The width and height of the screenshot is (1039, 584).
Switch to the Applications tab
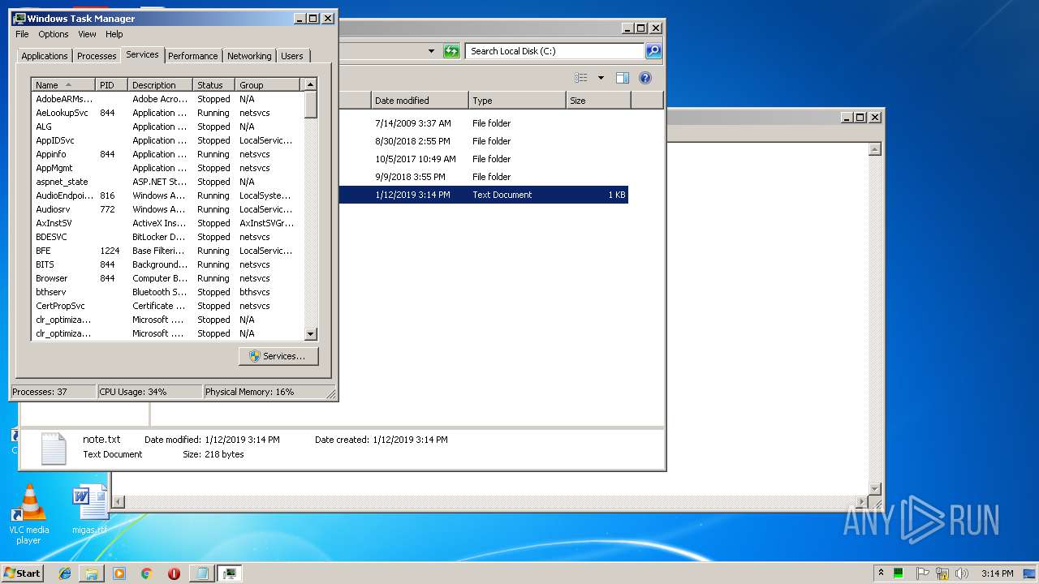[x=45, y=56]
